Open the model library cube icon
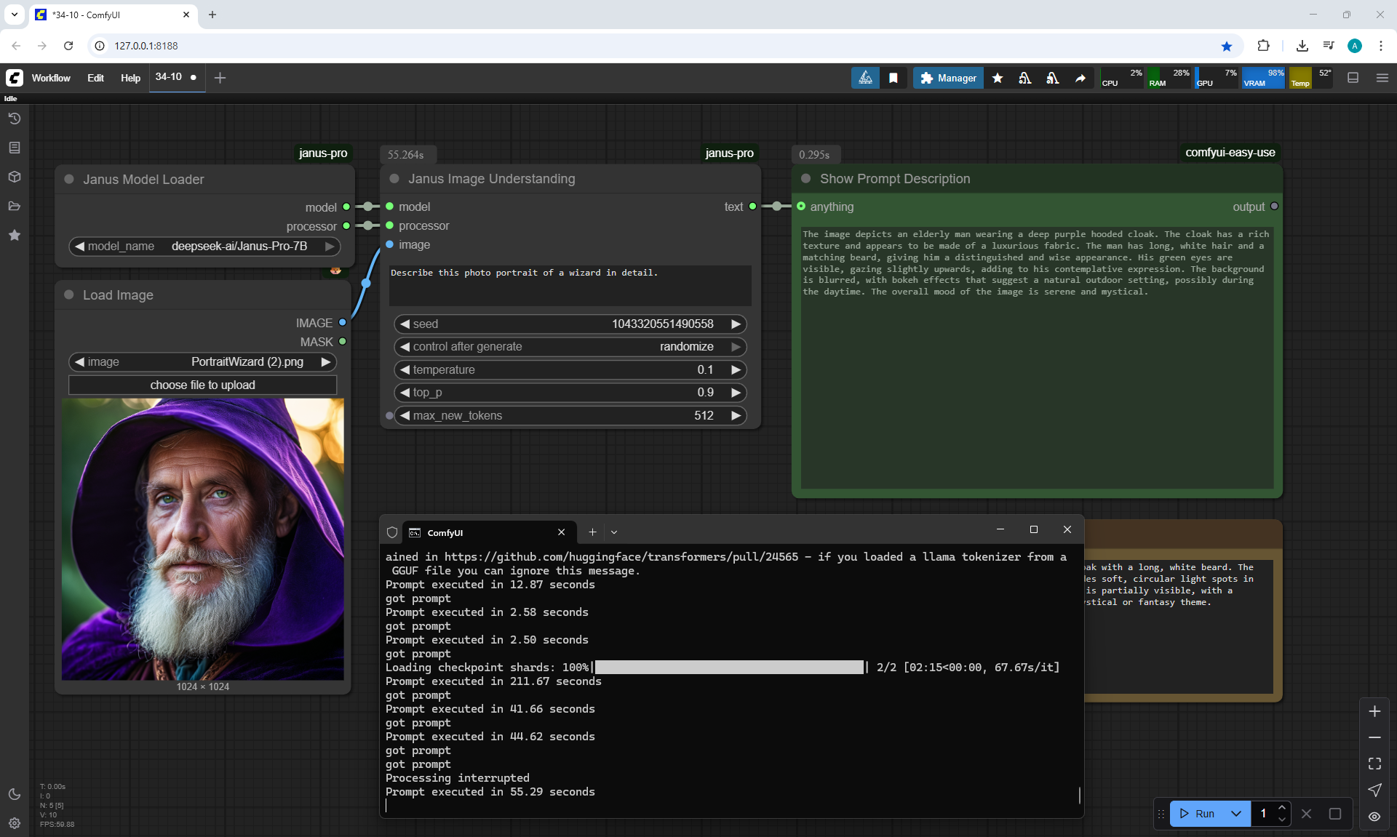 coord(14,177)
